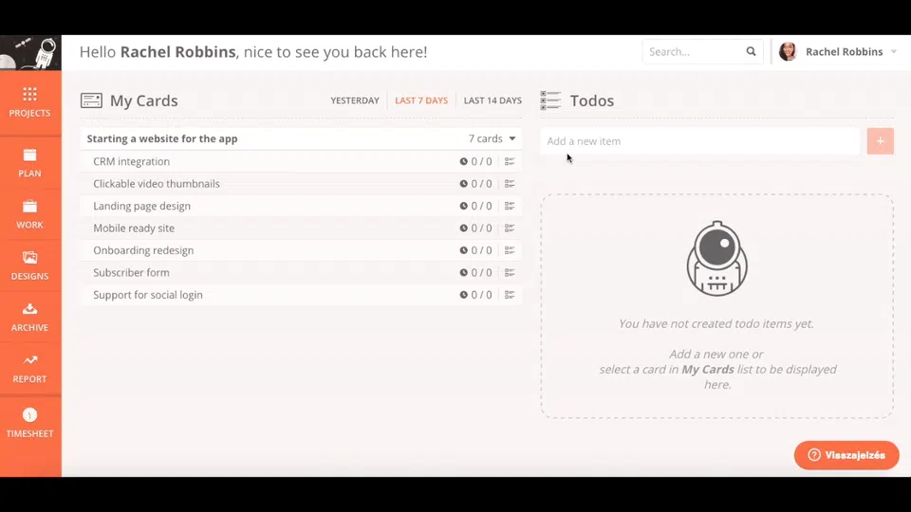911x512 pixels.
Task: Open the Visszajelzés feedback button
Action: pos(846,455)
